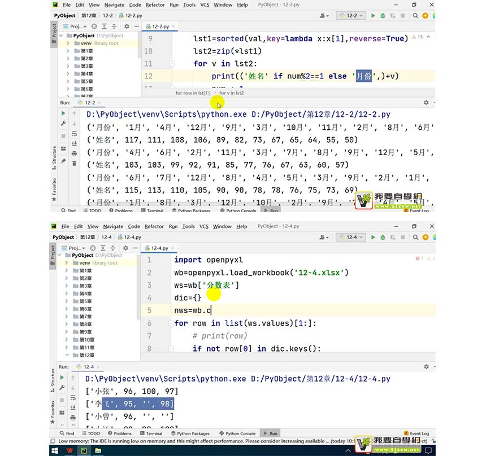
Task: Toggle Favorites side tab in 12-2.py window
Action: tap(54, 189)
